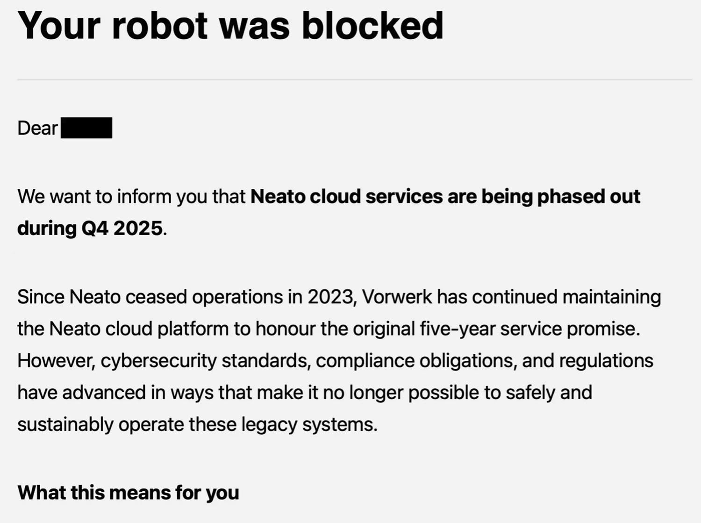Click the word "blocked" in the title
The height and width of the screenshot is (523, 701).
point(372,26)
